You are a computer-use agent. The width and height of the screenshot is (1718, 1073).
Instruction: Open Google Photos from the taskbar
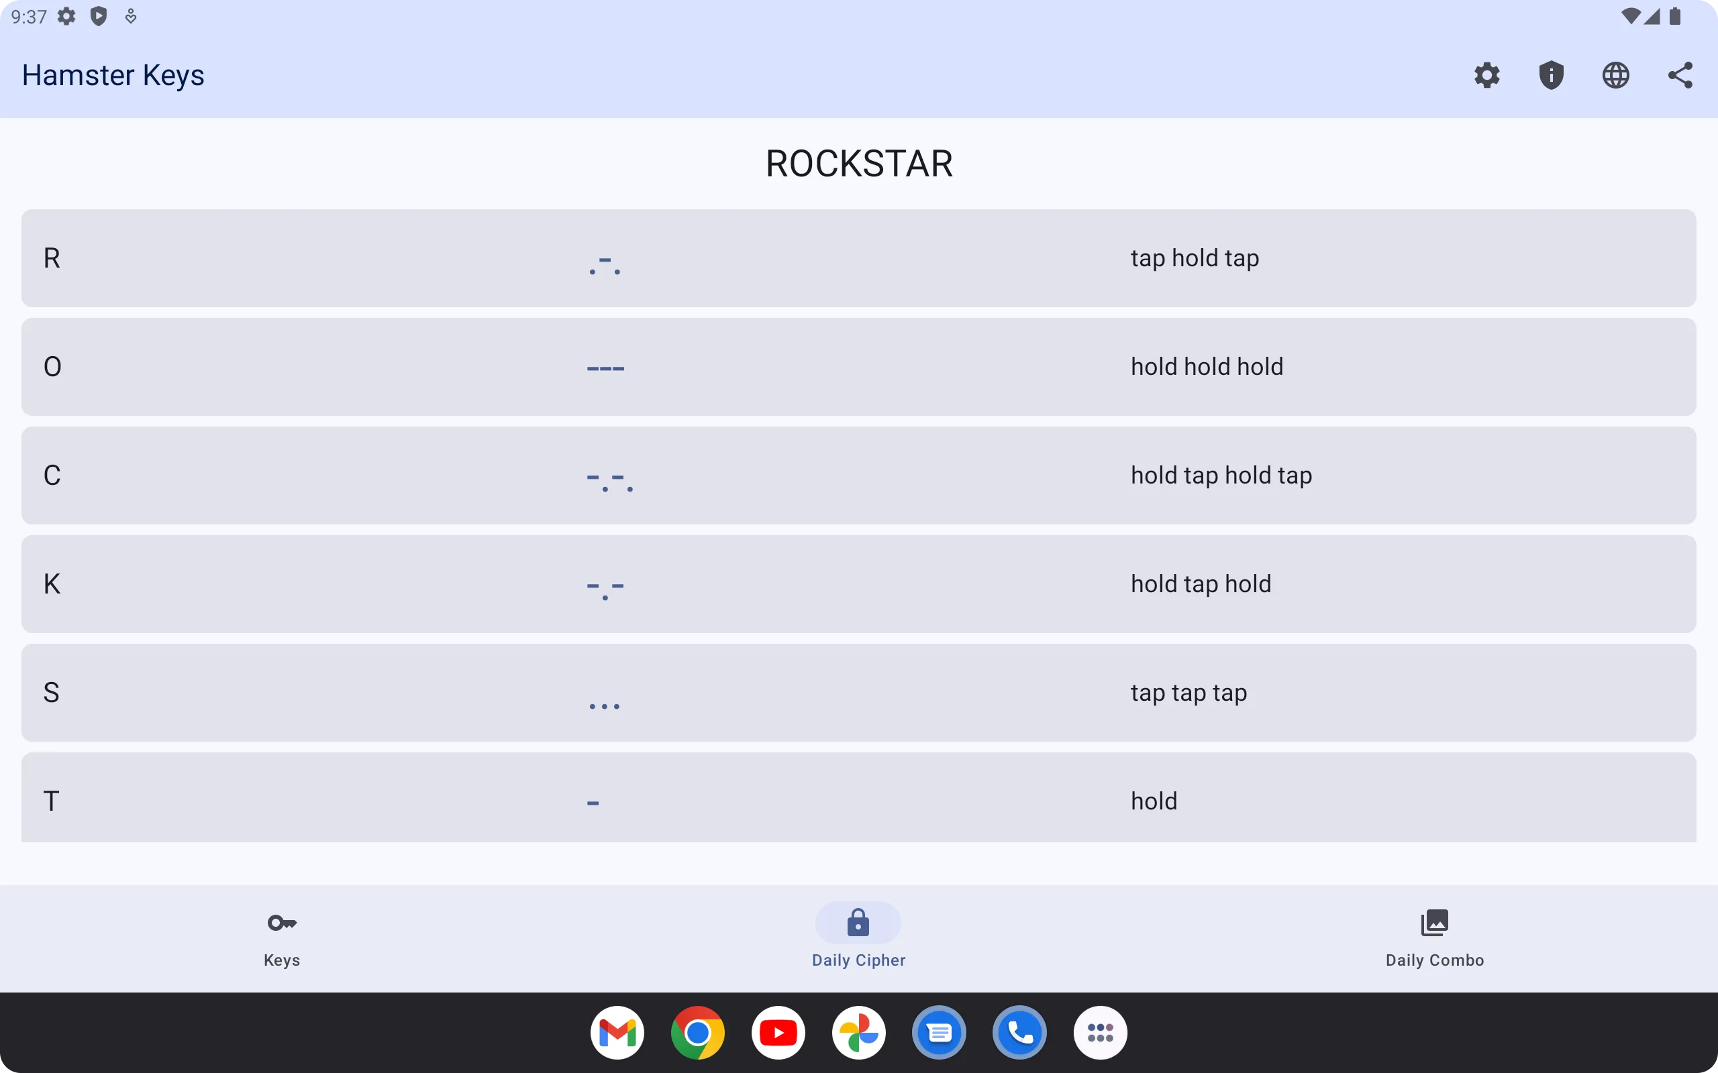[859, 1033]
